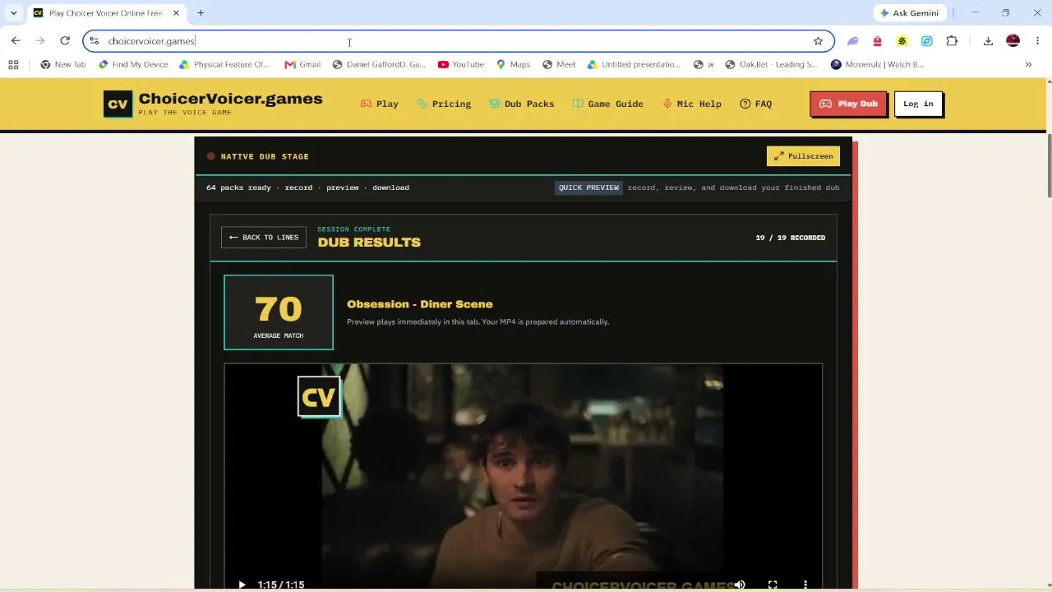The image size is (1052, 592).
Task: Open the Mic Help page
Action: tap(691, 104)
